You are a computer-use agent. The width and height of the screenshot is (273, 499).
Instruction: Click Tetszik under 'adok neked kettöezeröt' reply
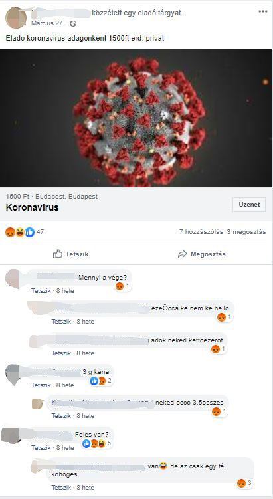click(61, 353)
